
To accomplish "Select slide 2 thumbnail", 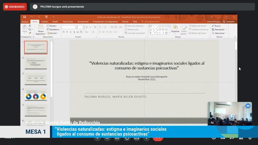I will 36,63.
